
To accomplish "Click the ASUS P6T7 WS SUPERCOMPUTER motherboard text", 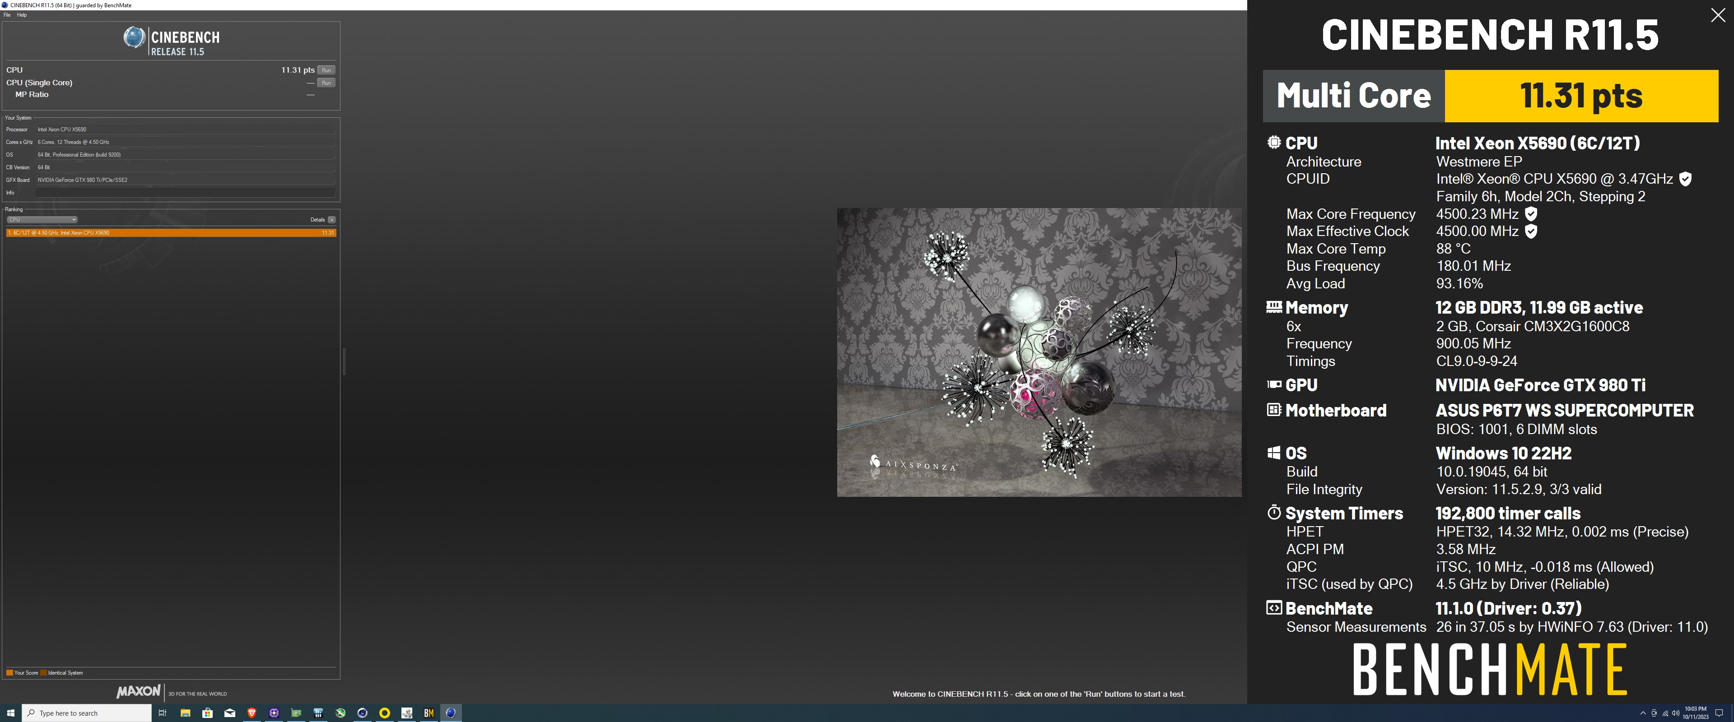I will point(1564,411).
